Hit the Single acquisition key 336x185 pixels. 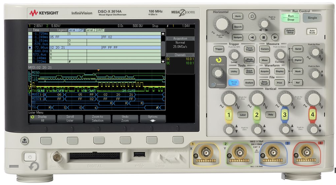pos(312,18)
